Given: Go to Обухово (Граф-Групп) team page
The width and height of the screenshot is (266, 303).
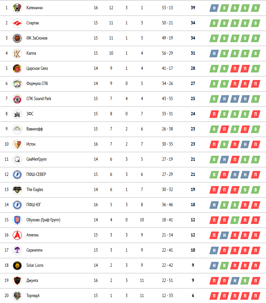Looking at the screenshot, I should tap(43, 220).
